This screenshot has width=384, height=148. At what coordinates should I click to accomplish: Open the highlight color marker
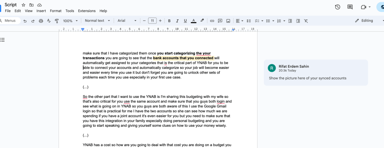202,21
